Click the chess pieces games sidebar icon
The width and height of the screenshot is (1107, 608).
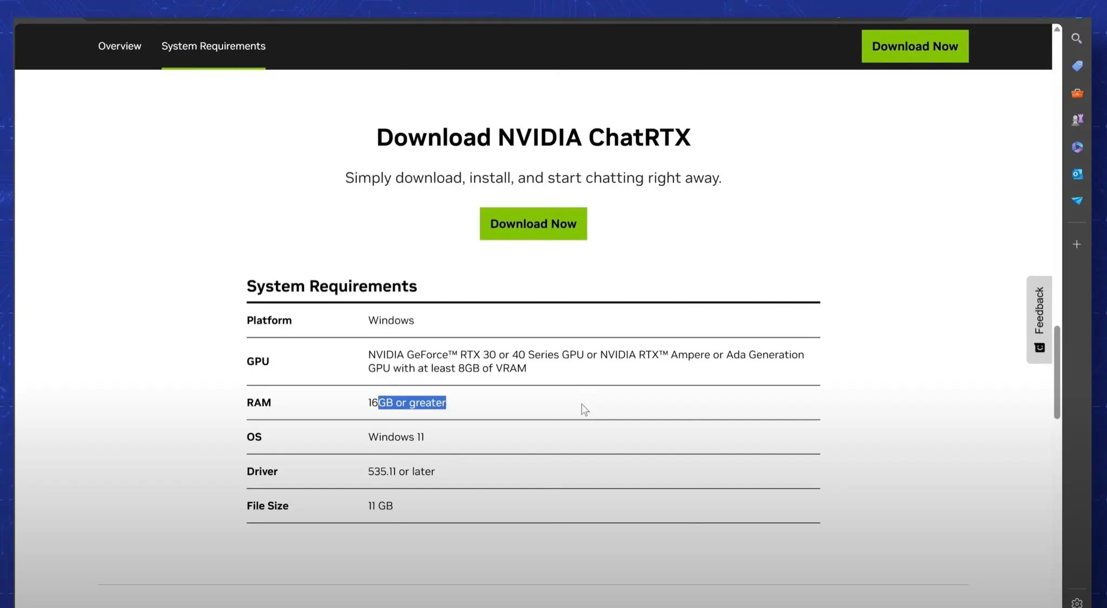tap(1077, 120)
